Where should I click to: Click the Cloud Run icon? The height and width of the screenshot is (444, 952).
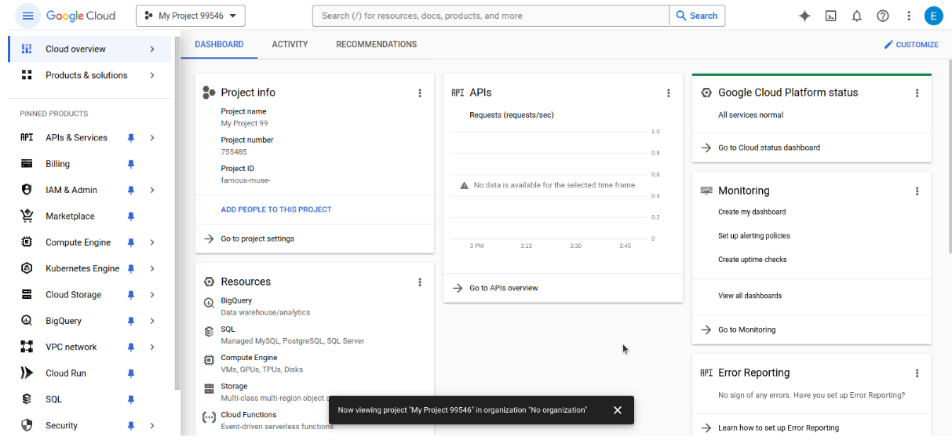coord(27,373)
